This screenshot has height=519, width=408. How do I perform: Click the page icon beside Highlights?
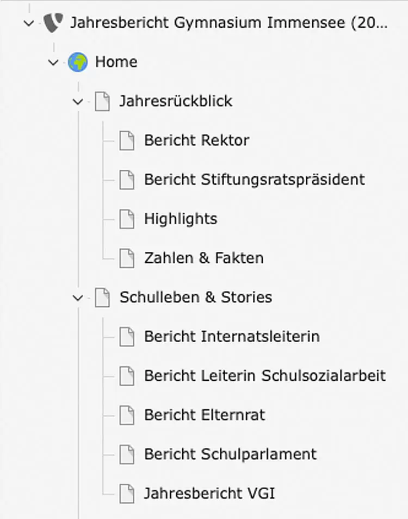click(127, 219)
